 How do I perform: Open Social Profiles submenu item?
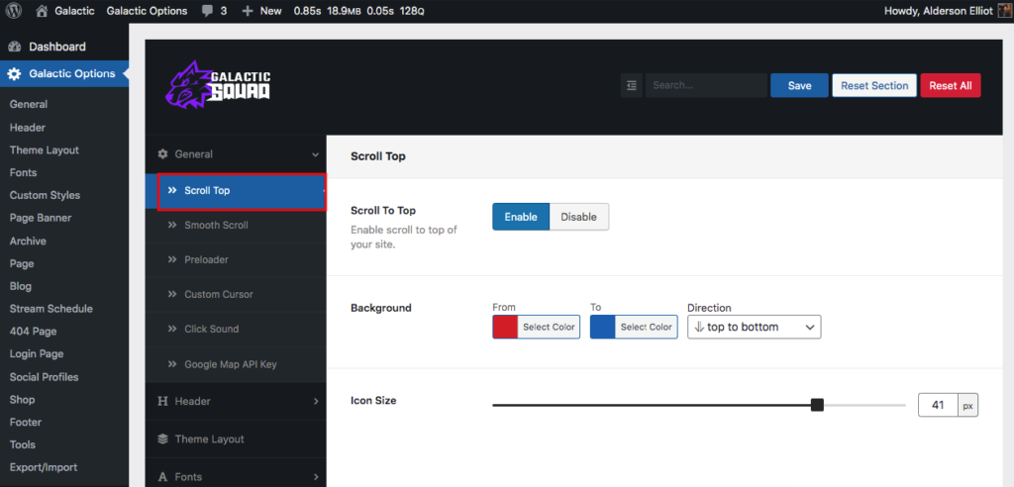pyautogui.click(x=44, y=376)
